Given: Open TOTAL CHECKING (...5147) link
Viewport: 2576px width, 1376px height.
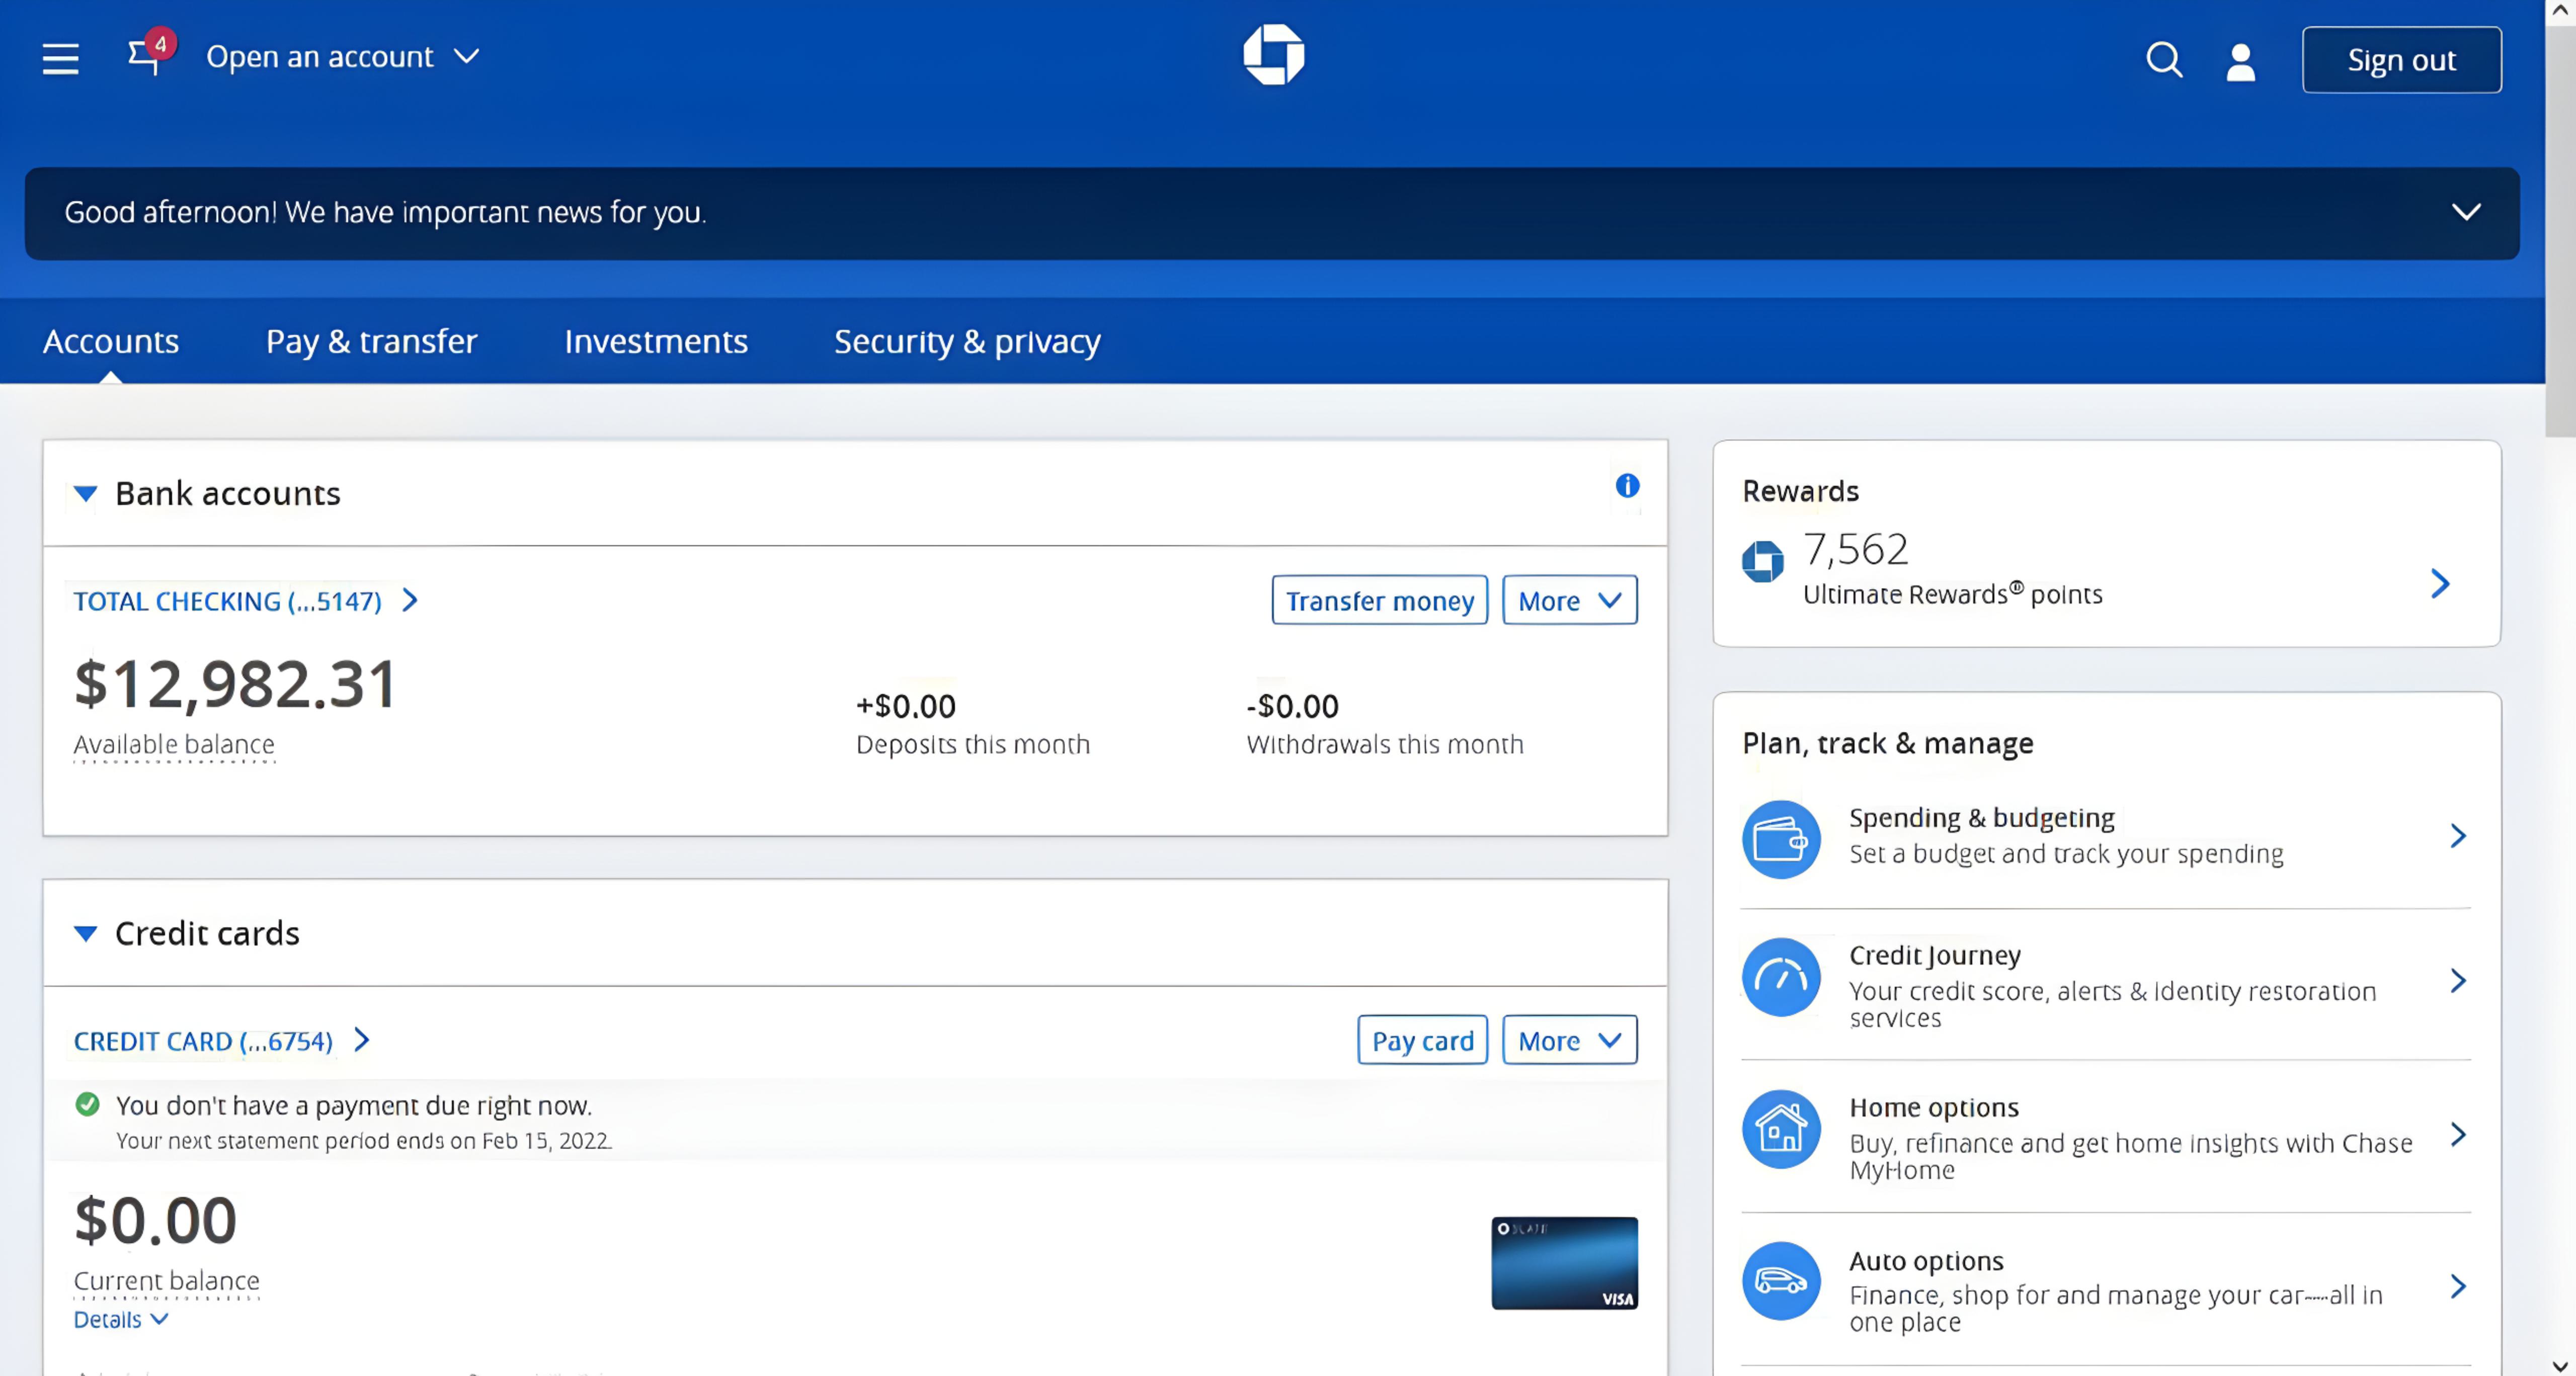Looking at the screenshot, I should coord(228,601).
